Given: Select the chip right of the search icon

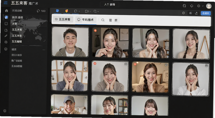Looking at the screenshot, I should 113,20.
